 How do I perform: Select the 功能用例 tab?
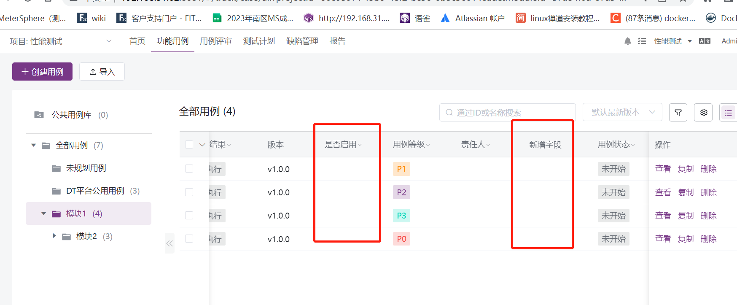click(x=172, y=41)
